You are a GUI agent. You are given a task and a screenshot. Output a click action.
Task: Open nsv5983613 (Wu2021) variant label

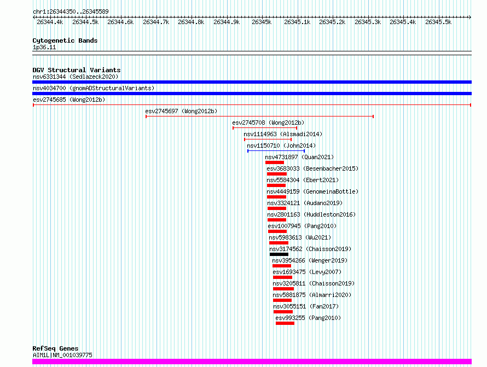[300, 237]
